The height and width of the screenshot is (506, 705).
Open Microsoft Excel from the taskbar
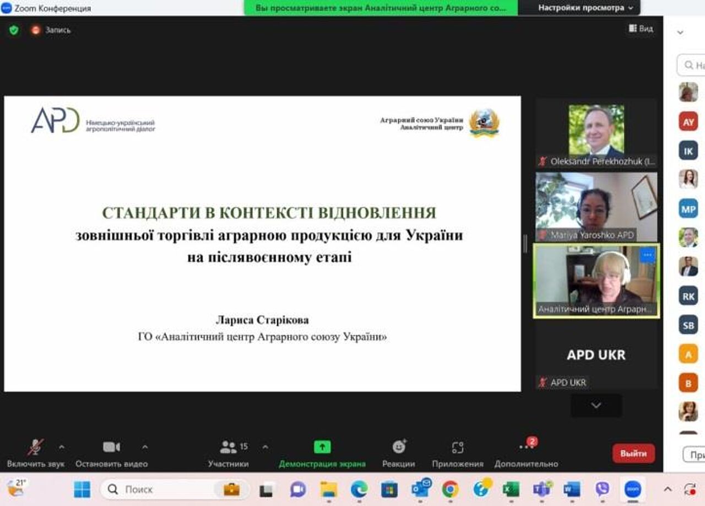pos(511,489)
